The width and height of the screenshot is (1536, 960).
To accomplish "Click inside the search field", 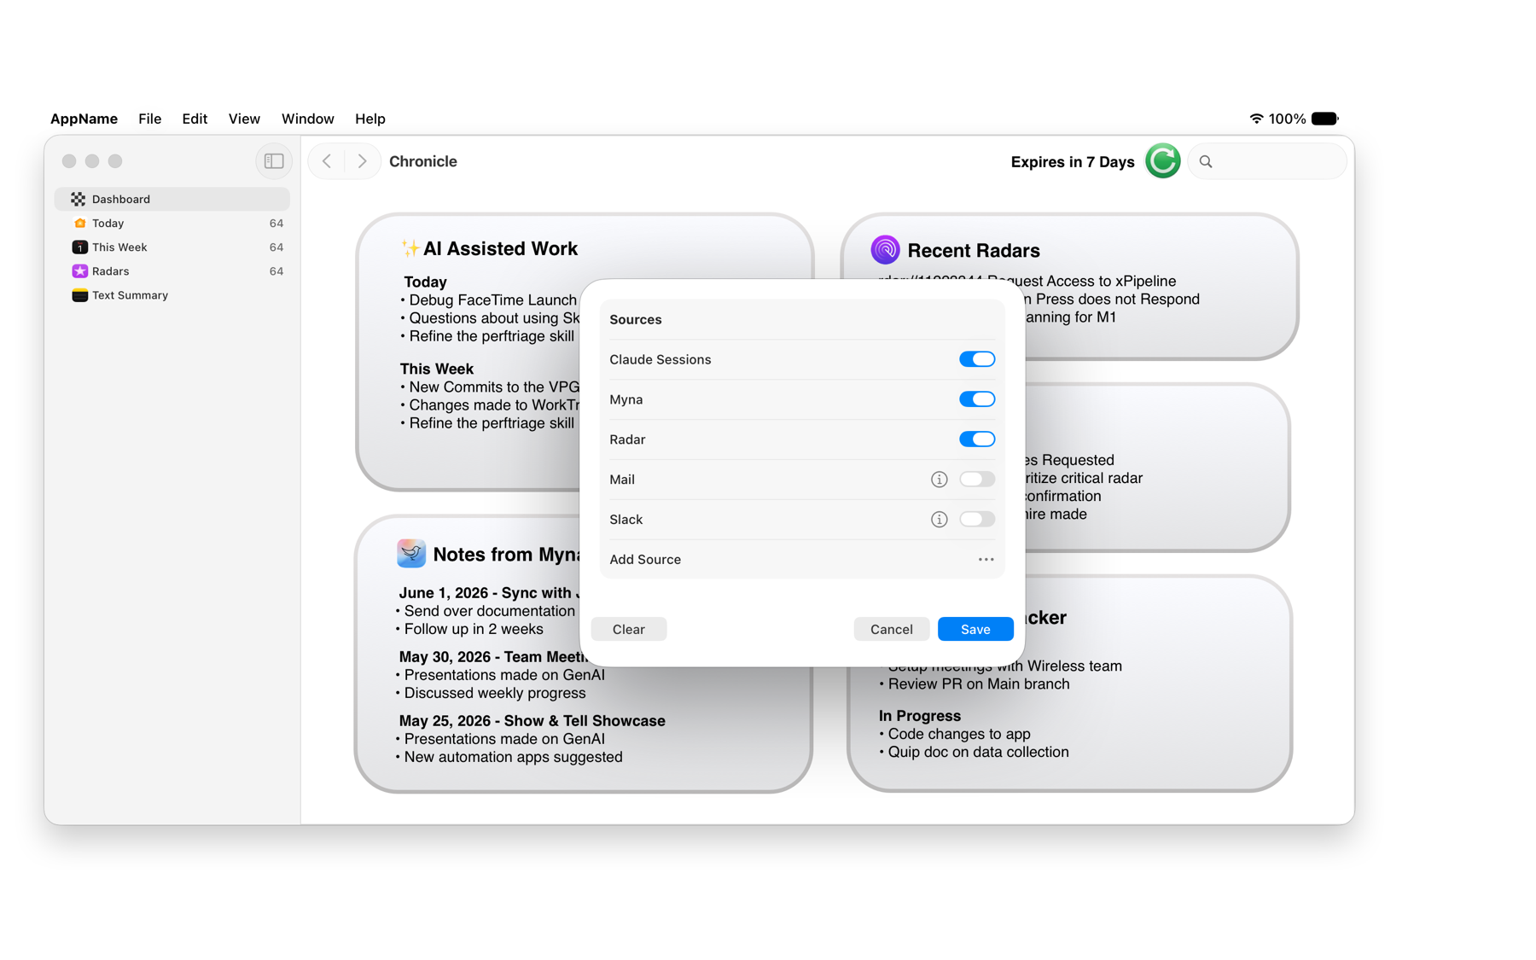I will (1267, 161).
